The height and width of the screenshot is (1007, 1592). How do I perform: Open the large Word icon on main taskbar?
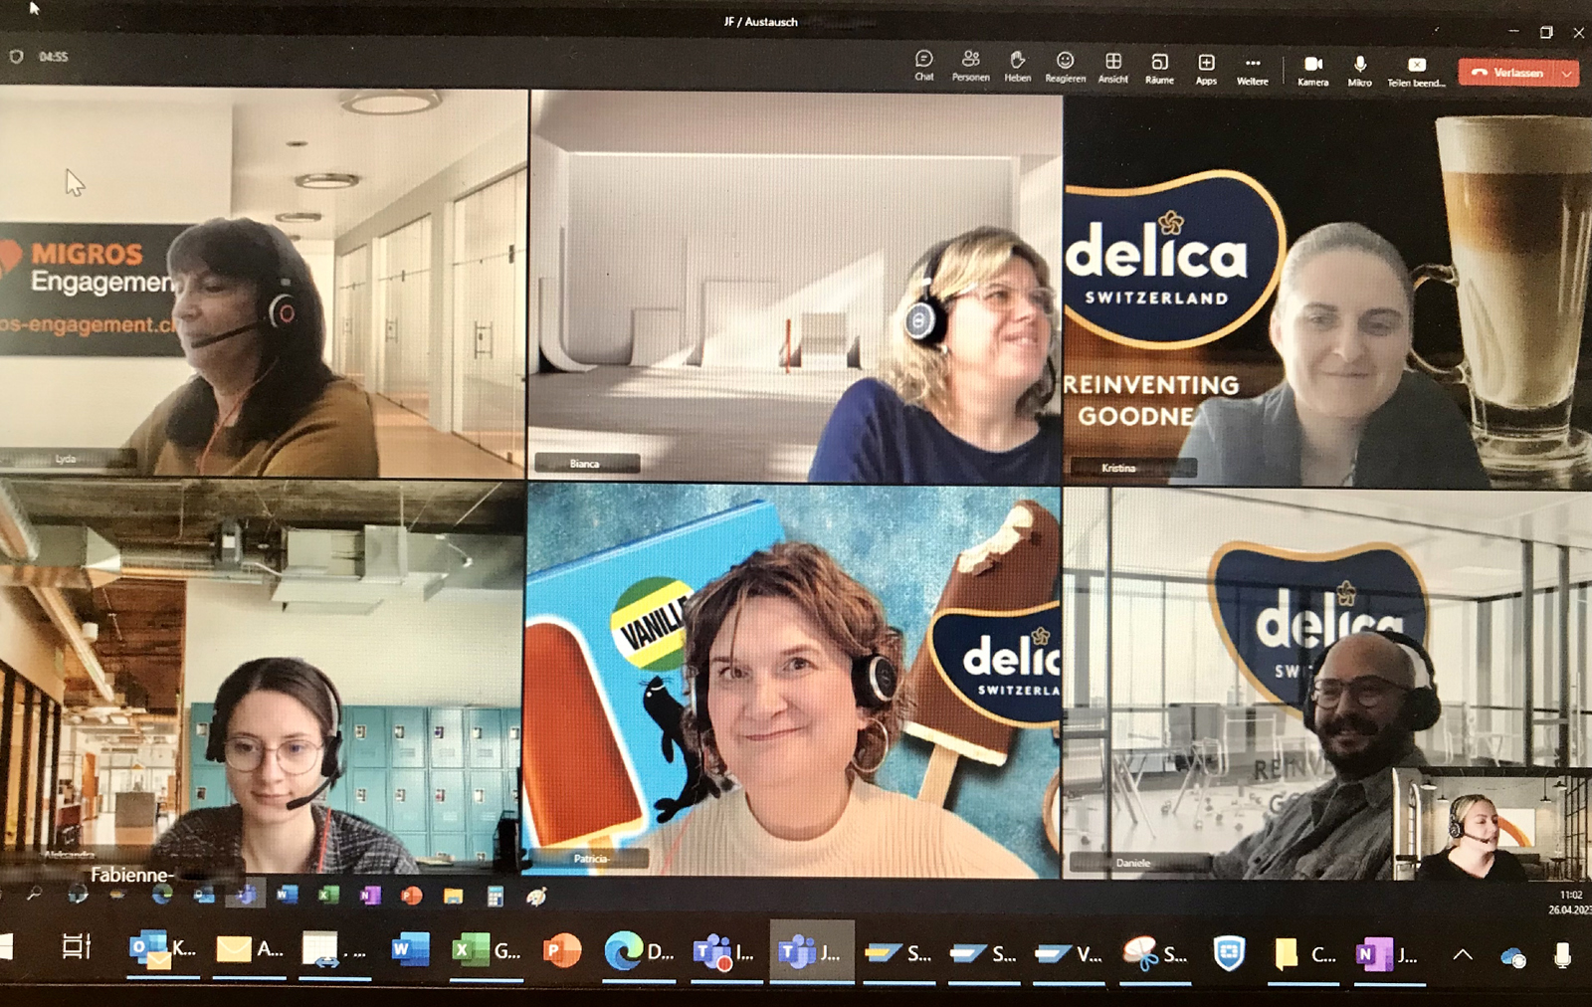click(410, 950)
